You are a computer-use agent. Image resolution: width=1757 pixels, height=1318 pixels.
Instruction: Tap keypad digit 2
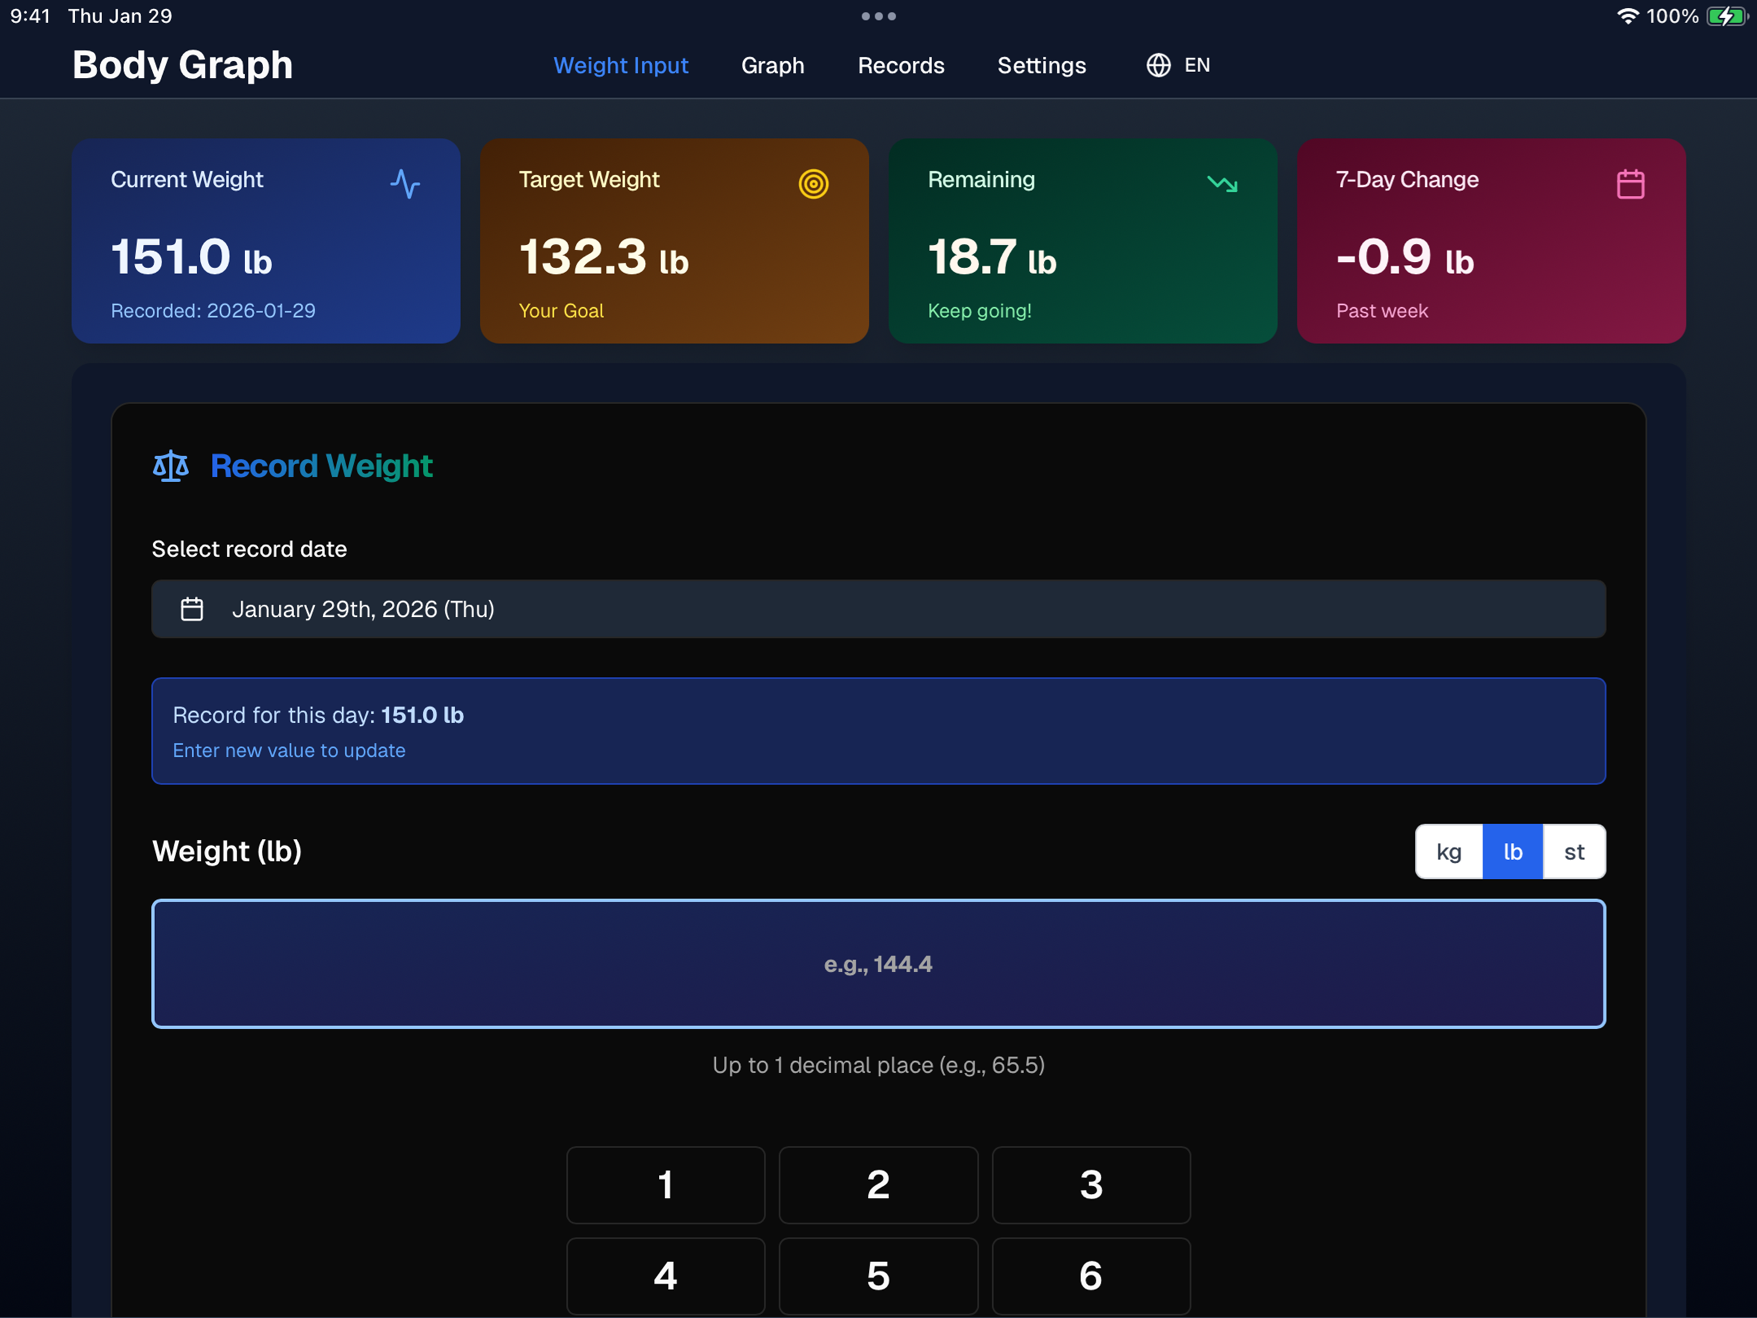(x=879, y=1185)
